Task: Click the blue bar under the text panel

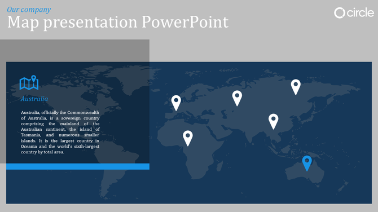Action: pos(78,166)
